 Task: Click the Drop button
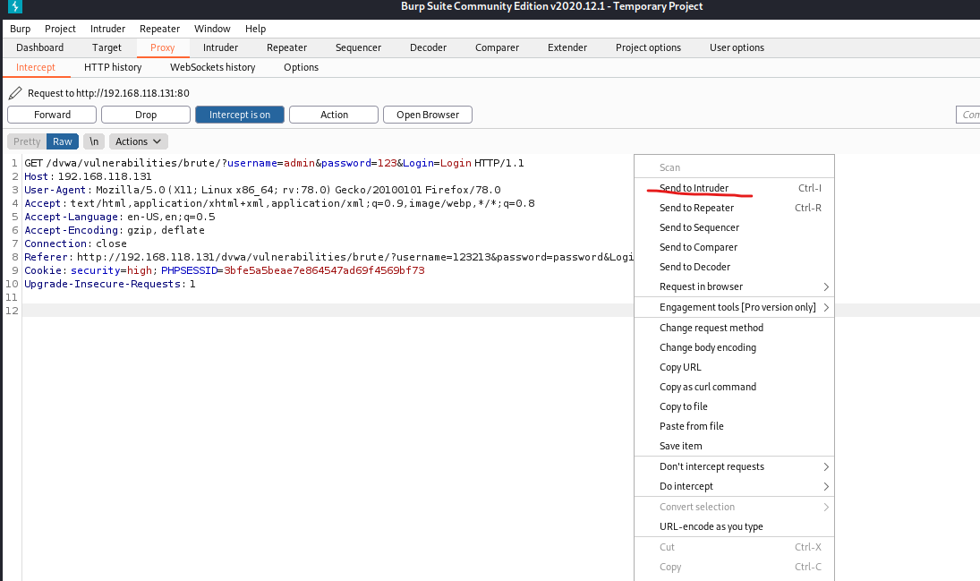(146, 115)
